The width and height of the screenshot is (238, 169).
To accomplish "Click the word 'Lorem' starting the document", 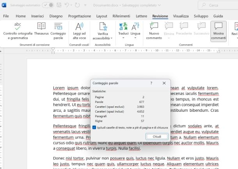I will point(59,88).
